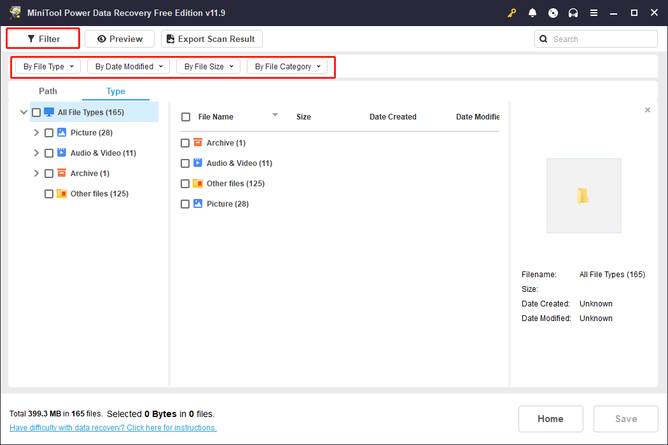The height and width of the screenshot is (445, 668).
Task: Click the Picture icon in tree
Action: click(x=62, y=132)
